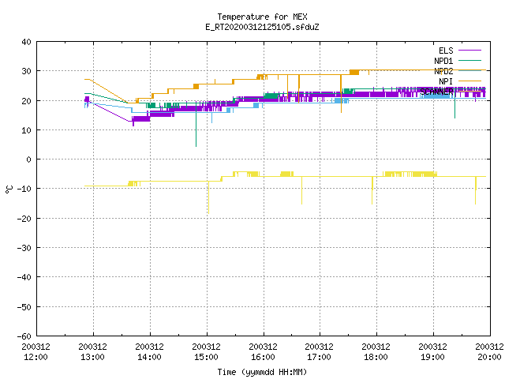This screenshot has height=379, width=505.
Task: Click the x-axis tick label 200312 14:00
Action: click(149, 351)
